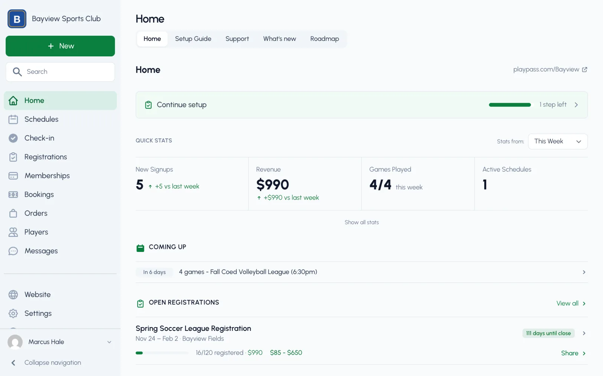603x376 pixels.
Task: Click the green New button
Action: click(60, 46)
